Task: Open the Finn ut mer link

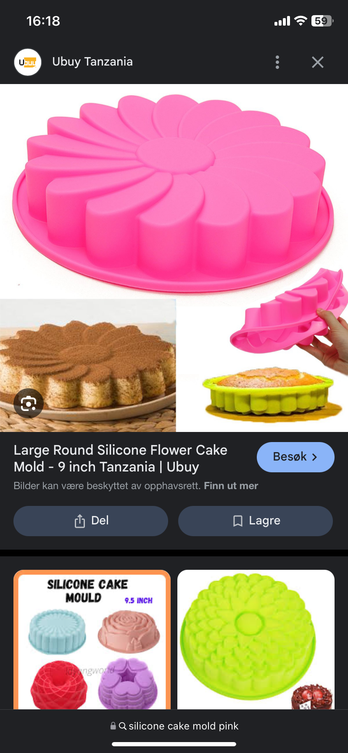Action: point(231,486)
